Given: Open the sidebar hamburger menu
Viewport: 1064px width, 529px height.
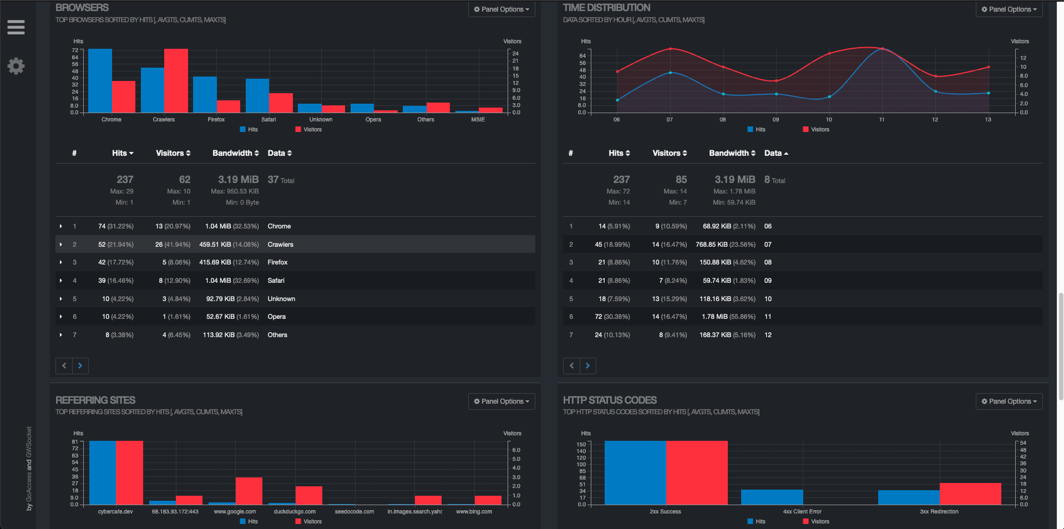Looking at the screenshot, I should tap(16, 27).
